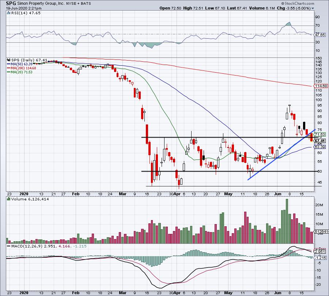Click the MA(200) 114.68 legend label
329x296 pixels.
click(23, 68)
